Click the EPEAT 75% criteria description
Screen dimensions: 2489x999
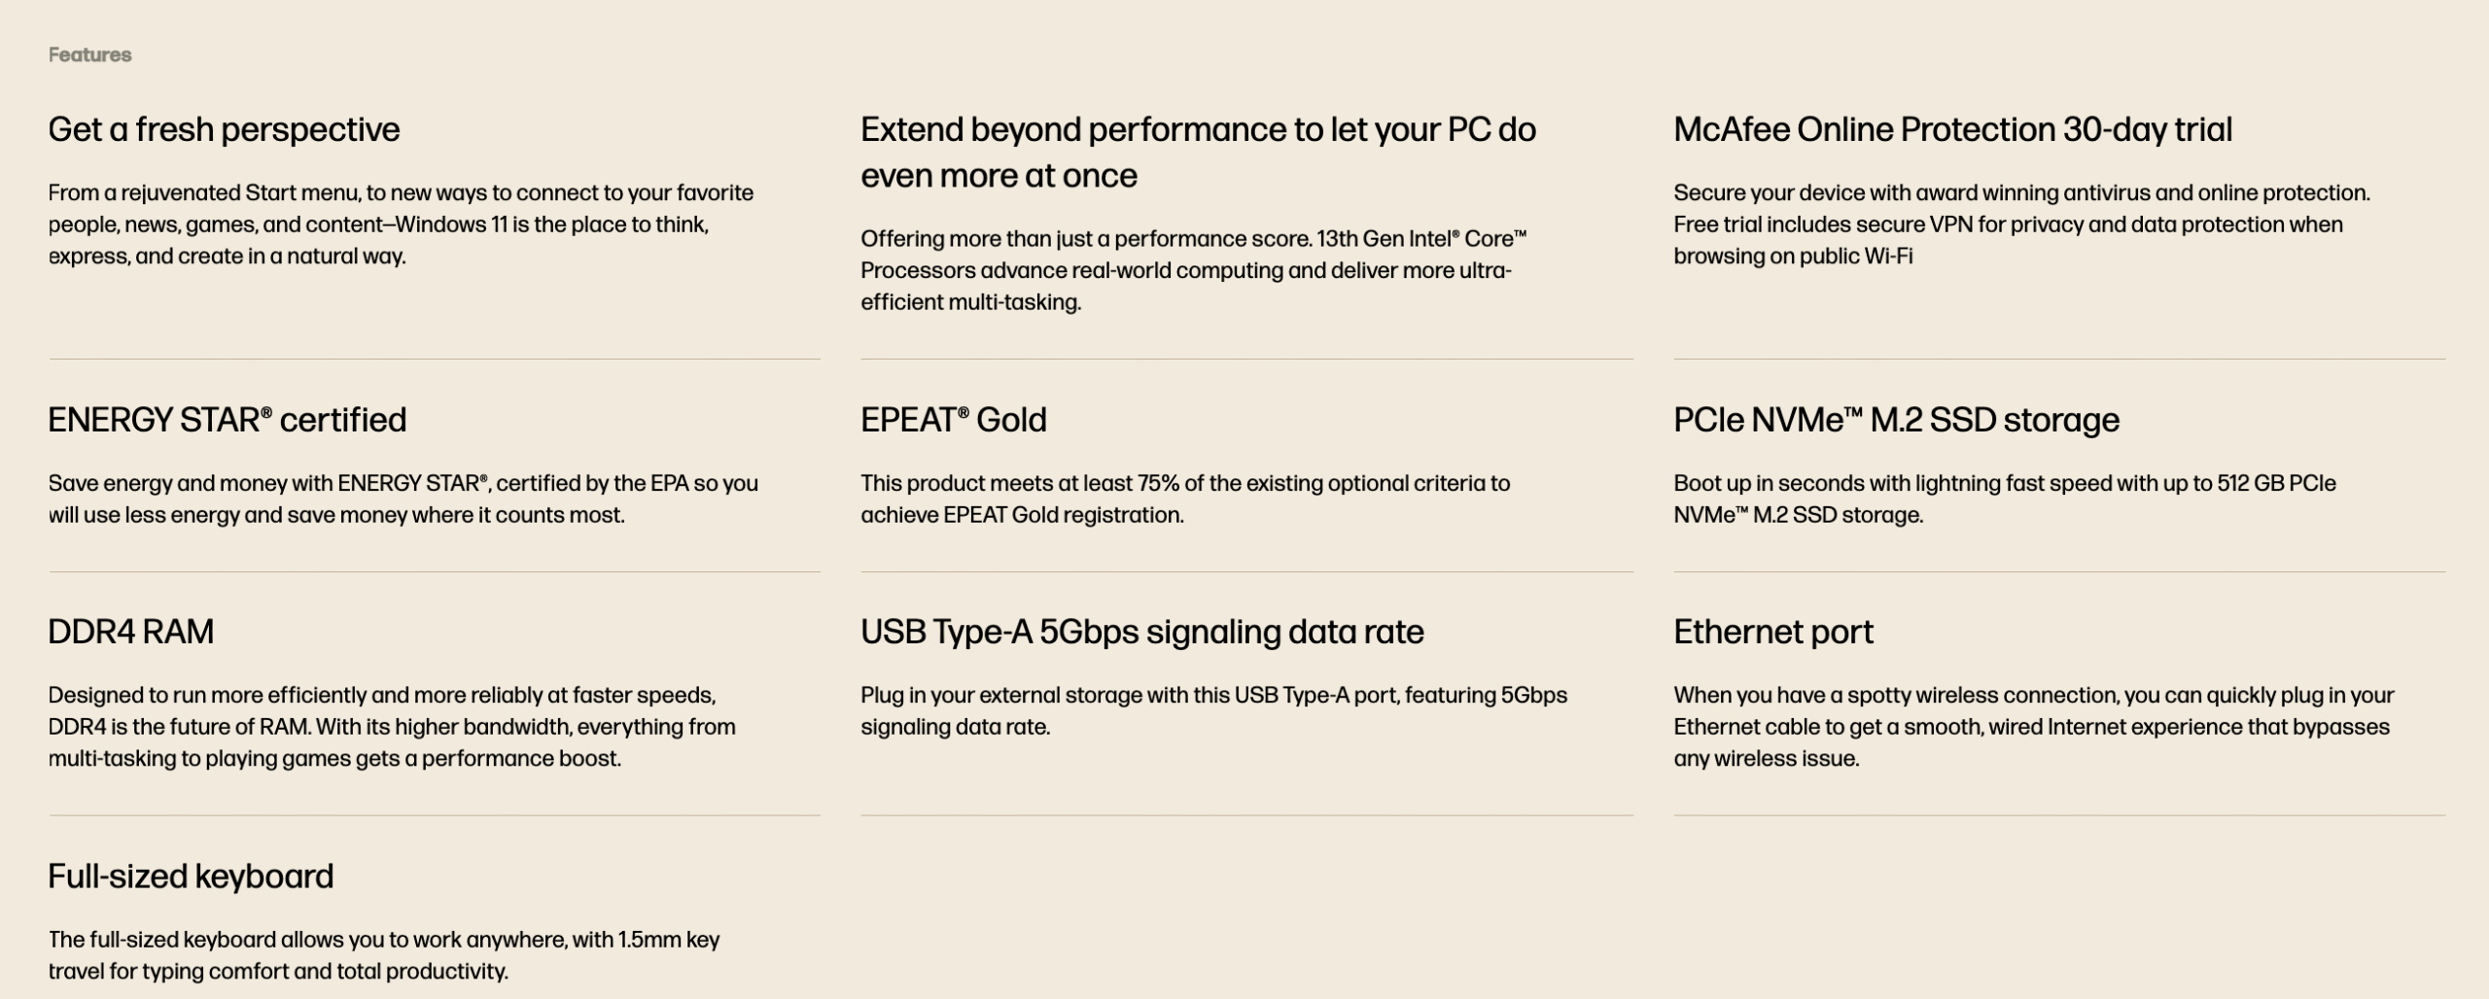click(1185, 499)
